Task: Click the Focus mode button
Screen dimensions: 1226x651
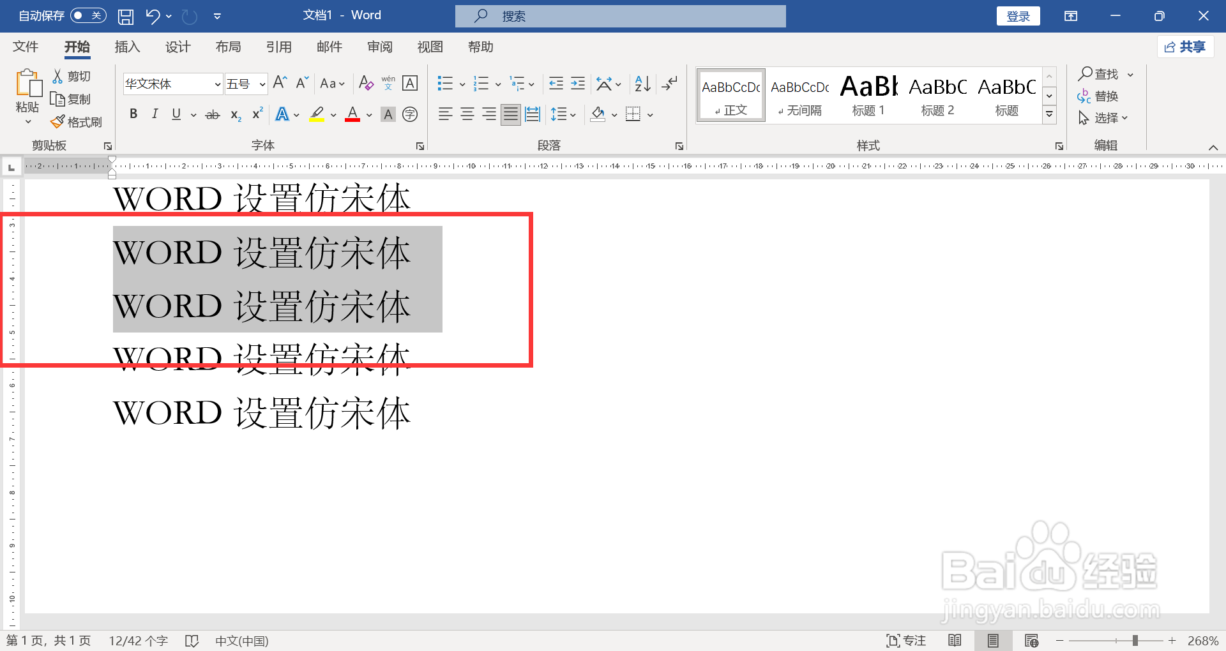Action: point(906,640)
